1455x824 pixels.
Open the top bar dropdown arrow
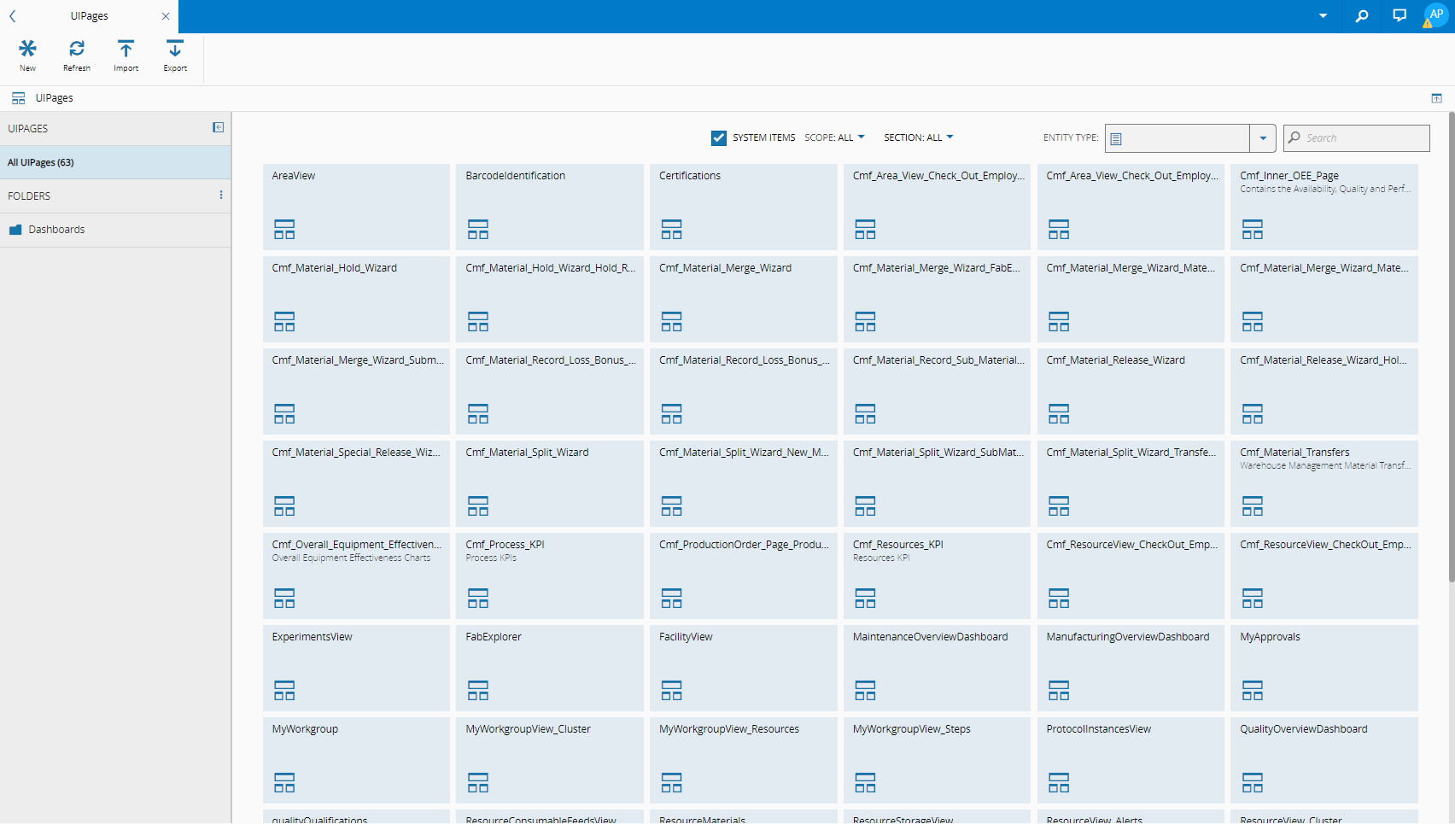pyautogui.click(x=1324, y=16)
